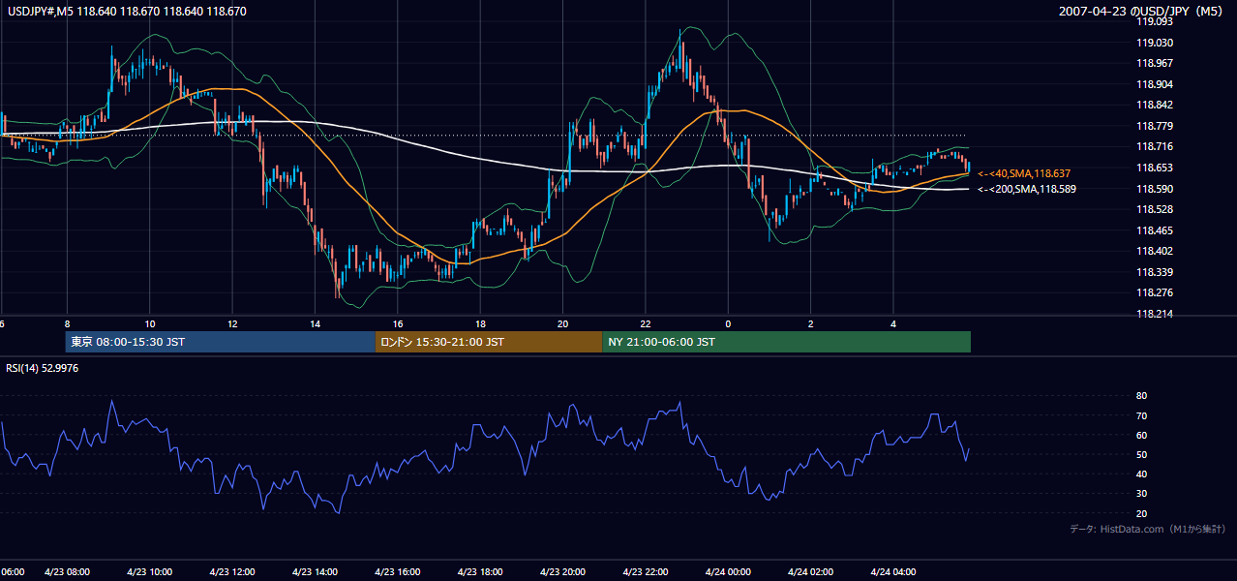Click price axis value 118.779

click(x=1155, y=126)
